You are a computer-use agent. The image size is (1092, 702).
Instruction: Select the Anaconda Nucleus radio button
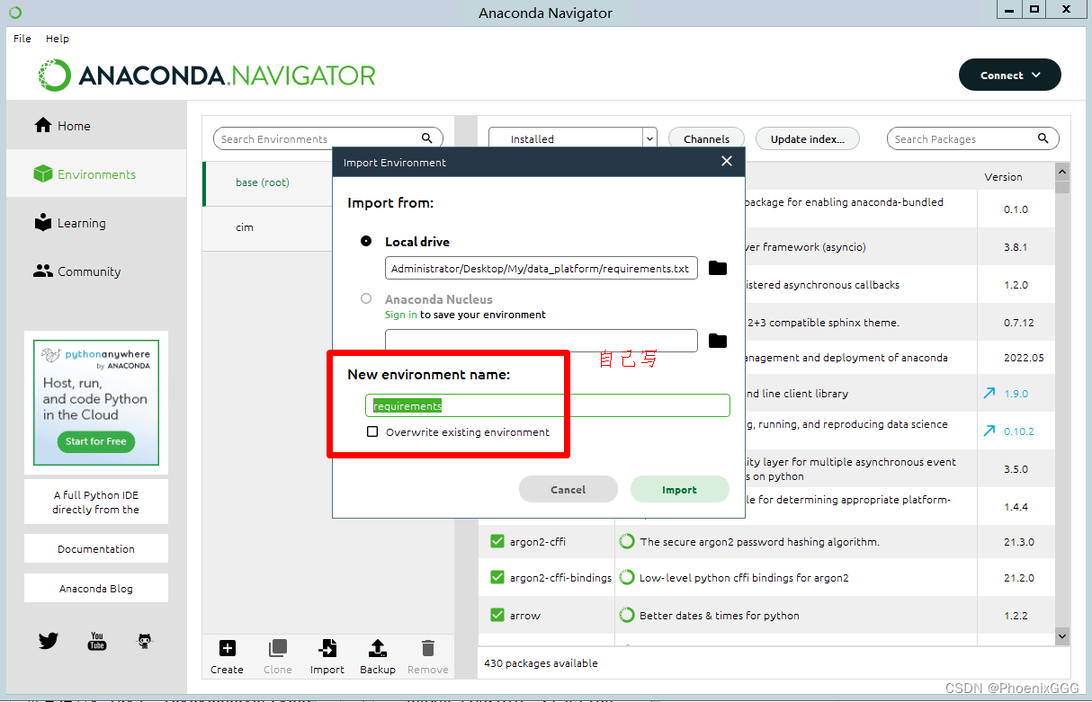point(366,298)
